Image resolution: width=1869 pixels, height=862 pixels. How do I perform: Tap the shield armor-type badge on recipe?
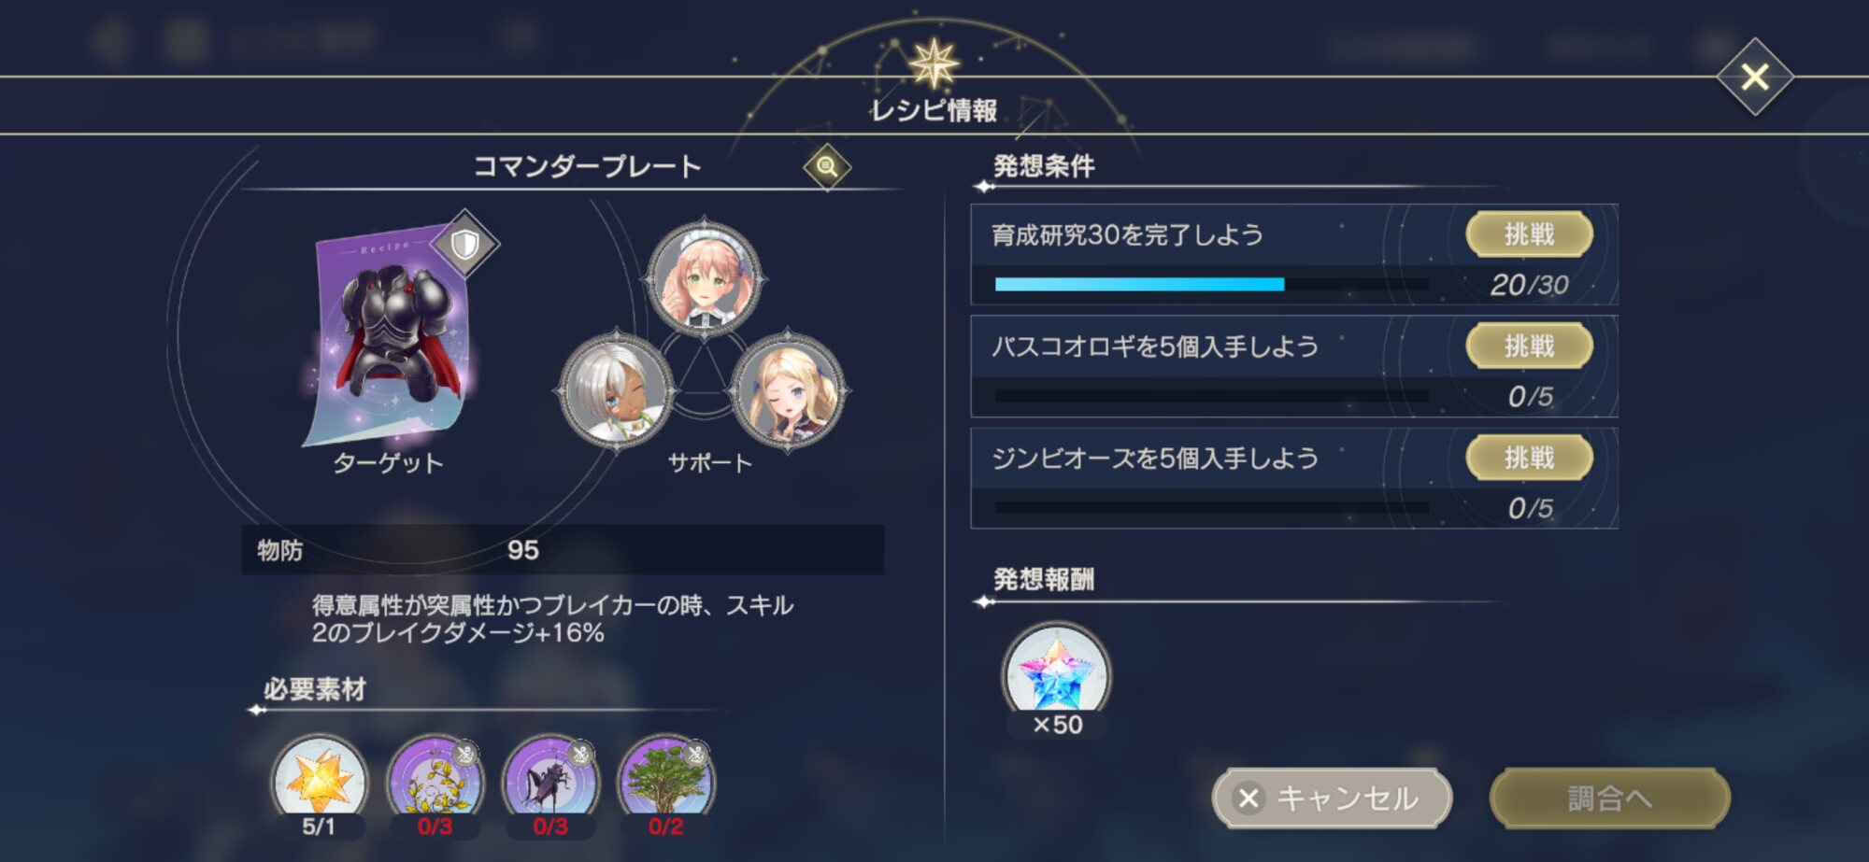click(465, 245)
